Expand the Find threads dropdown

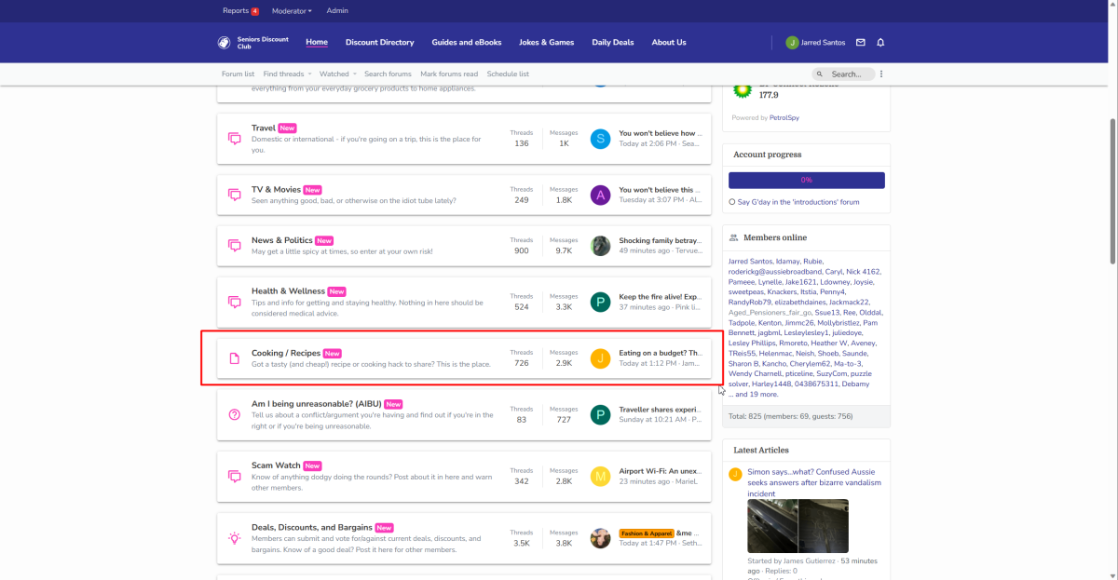coord(287,74)
